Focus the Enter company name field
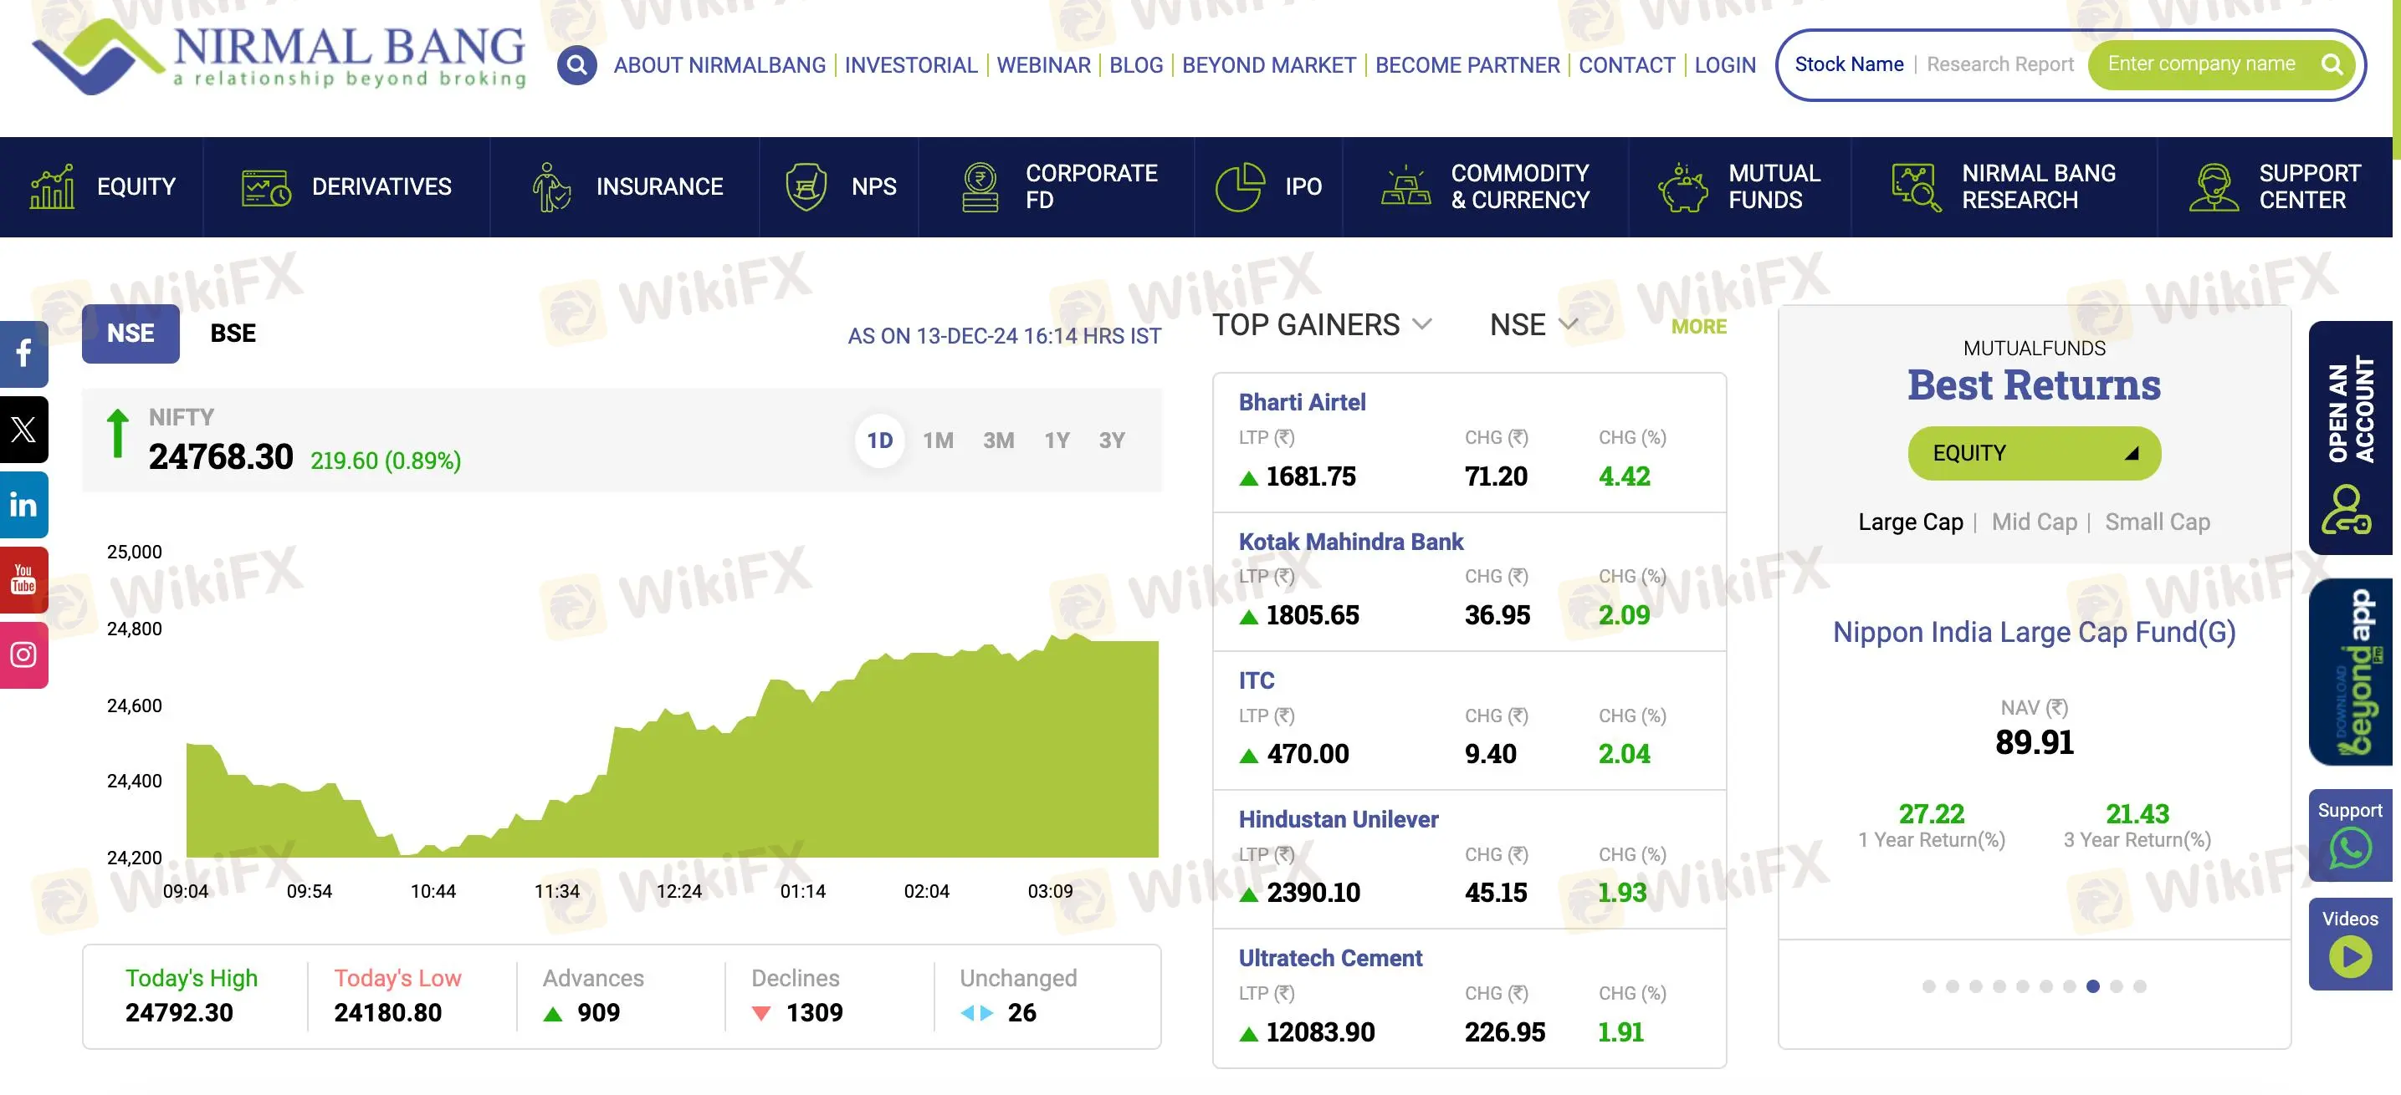 coord(2202,64)
